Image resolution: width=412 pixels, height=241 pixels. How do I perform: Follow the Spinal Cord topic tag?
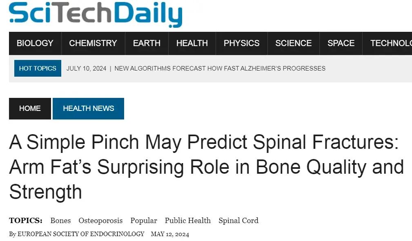[x=238, y=221]
